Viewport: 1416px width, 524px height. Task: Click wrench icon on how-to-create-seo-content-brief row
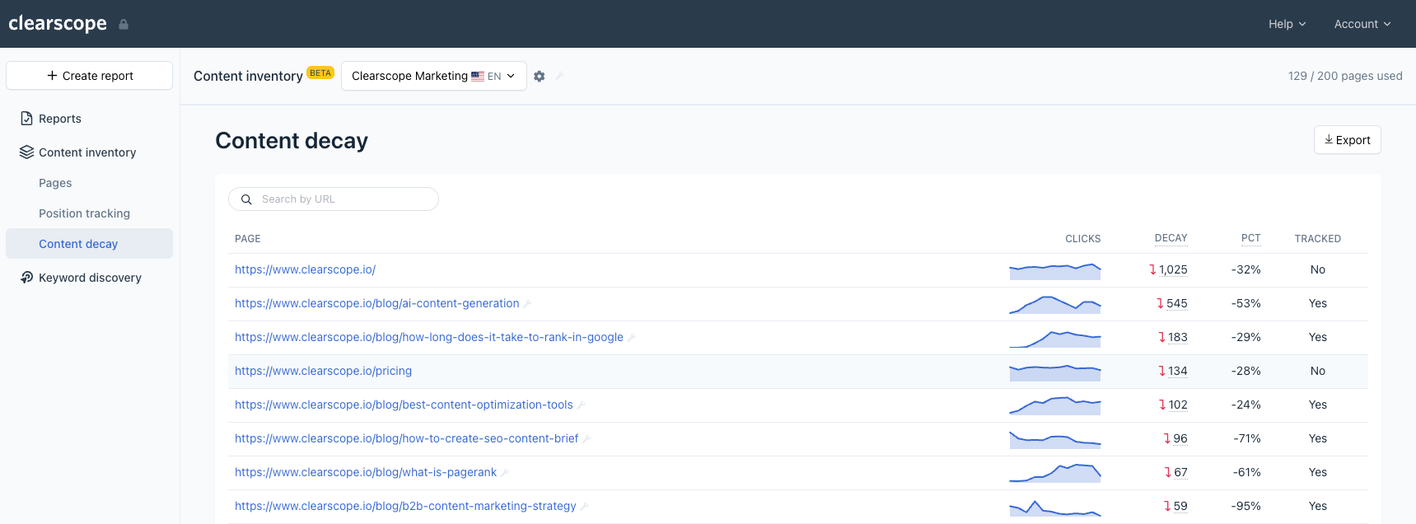[x=586, y=439]
